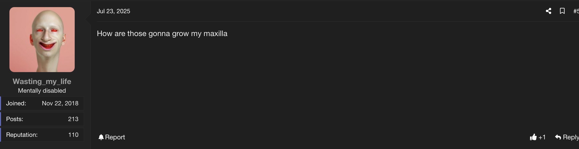The height and width of the screenshot is (149, 579).
Task: Click the bell icon beside Report
Action: (101, 137)
